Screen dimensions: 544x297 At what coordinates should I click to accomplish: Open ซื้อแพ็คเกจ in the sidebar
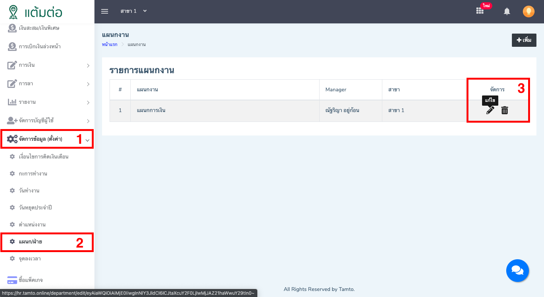(x=30, y=280)
